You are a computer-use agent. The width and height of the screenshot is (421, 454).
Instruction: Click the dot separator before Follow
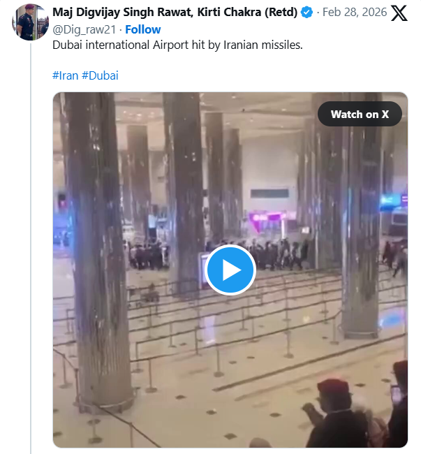[x=120, y=29]
